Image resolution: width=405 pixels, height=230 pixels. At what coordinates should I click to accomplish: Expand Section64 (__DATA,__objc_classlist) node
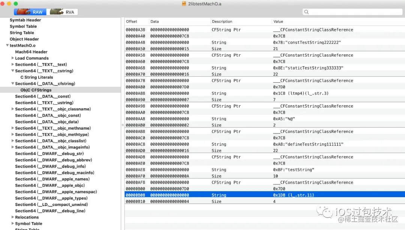12,141
